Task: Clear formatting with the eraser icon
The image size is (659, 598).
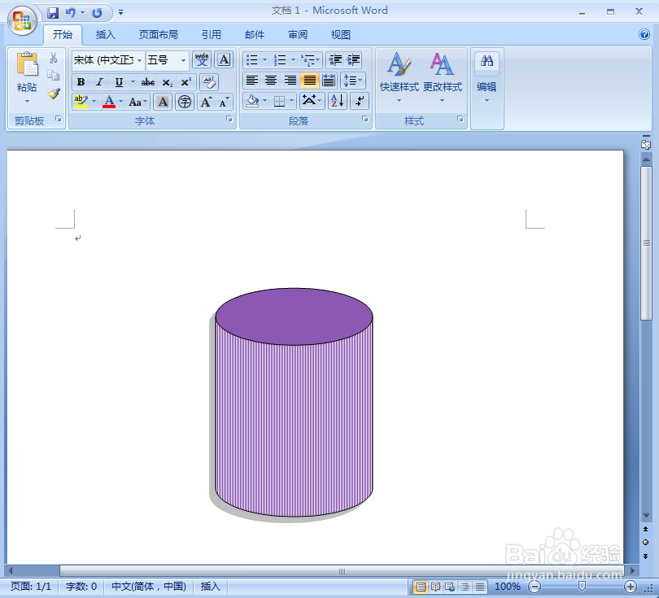Action: point(209,82)
